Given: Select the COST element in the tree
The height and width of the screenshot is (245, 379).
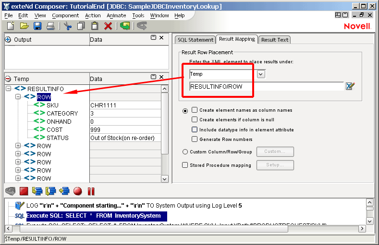Looking at the screenshot, I should [x=54, y=129].
